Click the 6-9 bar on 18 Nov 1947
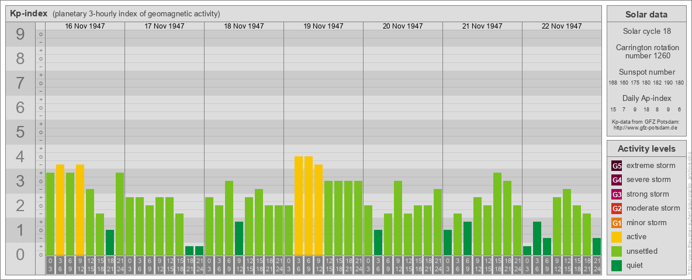The width and height of the screenshot is (692, 280). [229, 218]
